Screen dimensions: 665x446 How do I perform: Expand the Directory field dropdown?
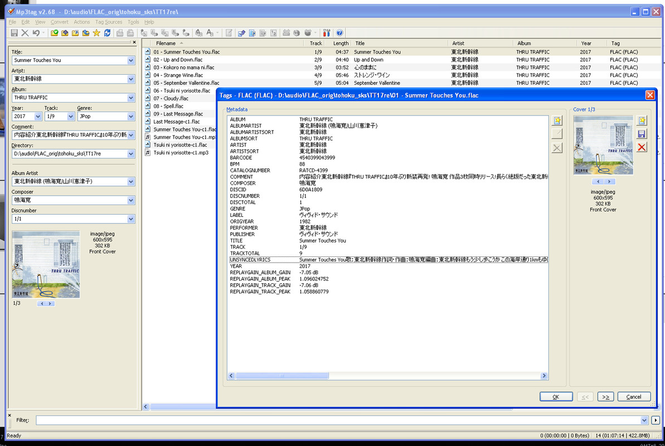(x=130, y=154)
